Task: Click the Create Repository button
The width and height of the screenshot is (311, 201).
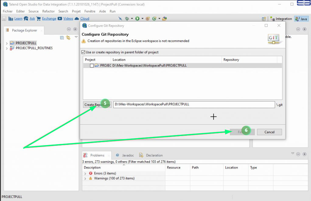Action: tap(97, 105)
